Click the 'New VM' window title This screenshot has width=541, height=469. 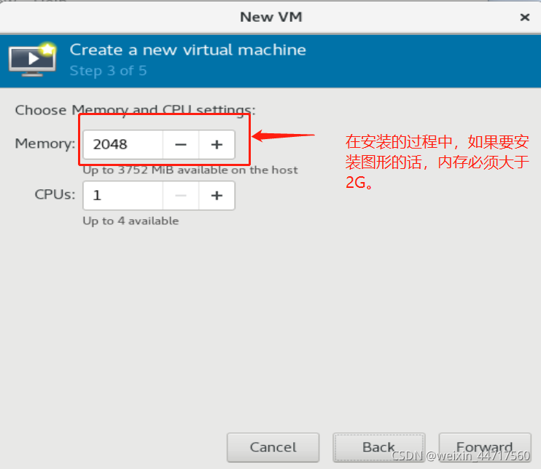coord(271,17)
